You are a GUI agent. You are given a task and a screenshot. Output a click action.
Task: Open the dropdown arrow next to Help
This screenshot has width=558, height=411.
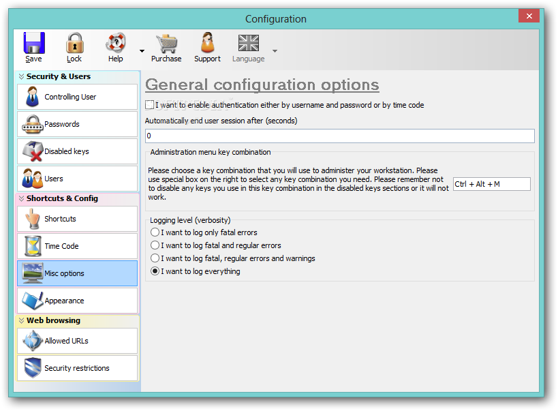pos(142,51)
